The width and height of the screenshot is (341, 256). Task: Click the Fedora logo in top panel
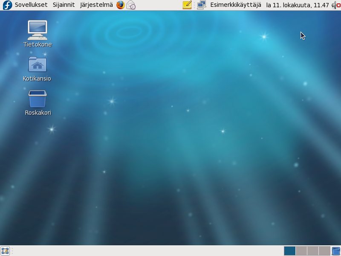tap(7, 5)
